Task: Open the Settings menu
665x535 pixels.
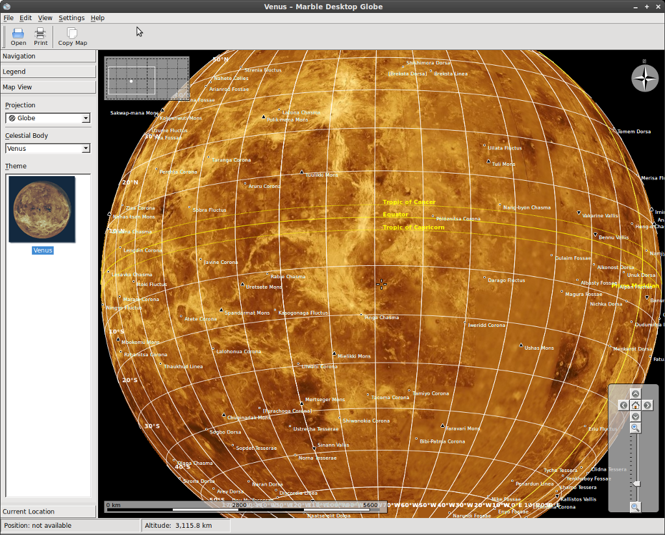Action: tap(71, 18)
